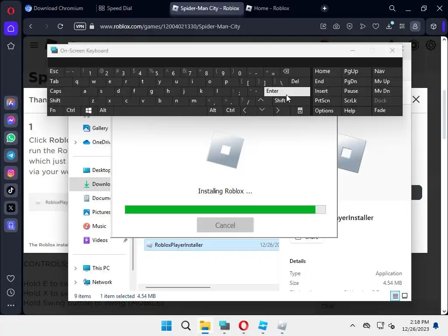The width and height of the screenshot is (448, 336).
Task: Show hidden system tray icons chevron
Action: (353, 325)
